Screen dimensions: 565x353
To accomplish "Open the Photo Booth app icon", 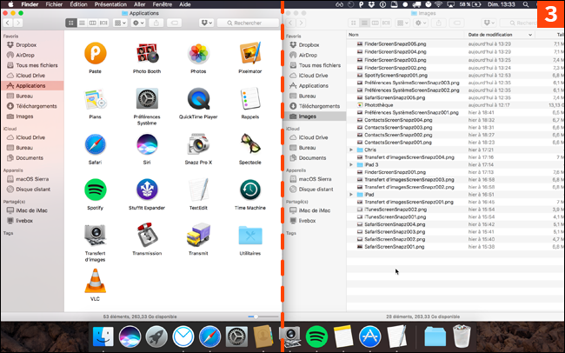I will [147, 53].
